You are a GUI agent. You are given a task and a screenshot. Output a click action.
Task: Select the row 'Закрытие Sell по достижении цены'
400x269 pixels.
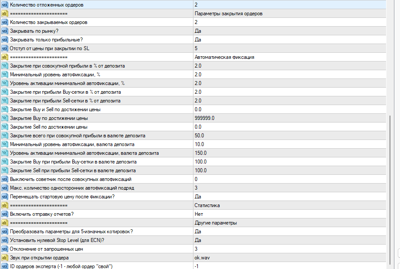pyautogui.click(x=193, y=126)
